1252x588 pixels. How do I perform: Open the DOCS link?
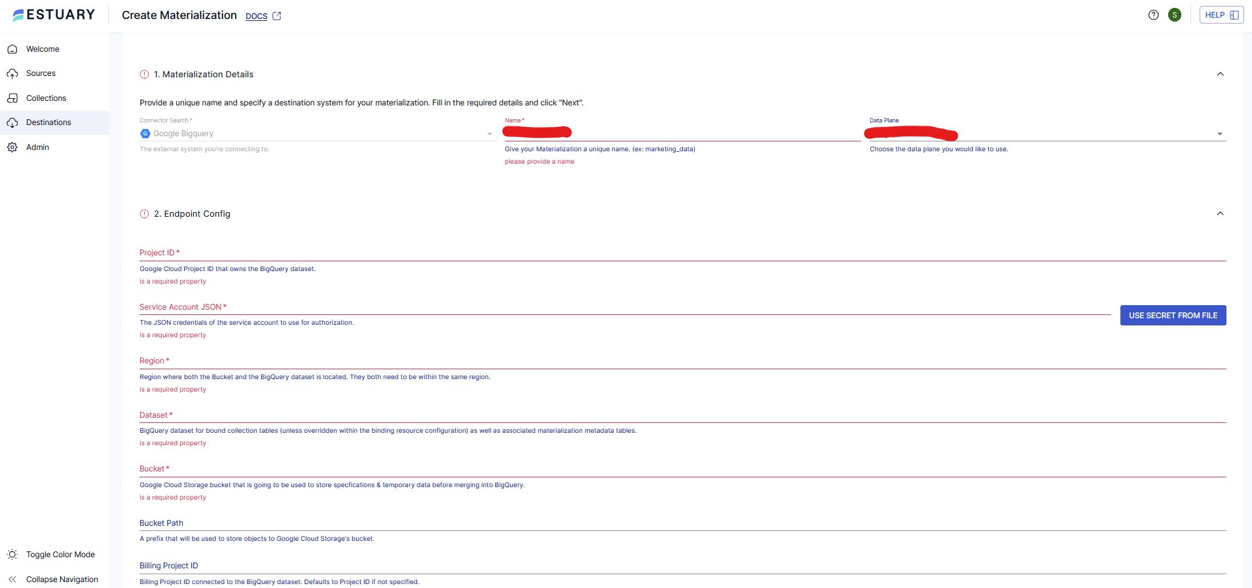(x=257, y=16)
